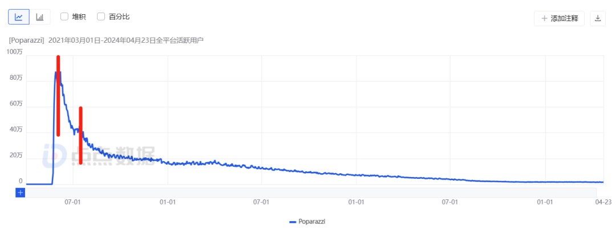Switch to line chart view
The width and height of the screenshot is (616, 237).
19,17
